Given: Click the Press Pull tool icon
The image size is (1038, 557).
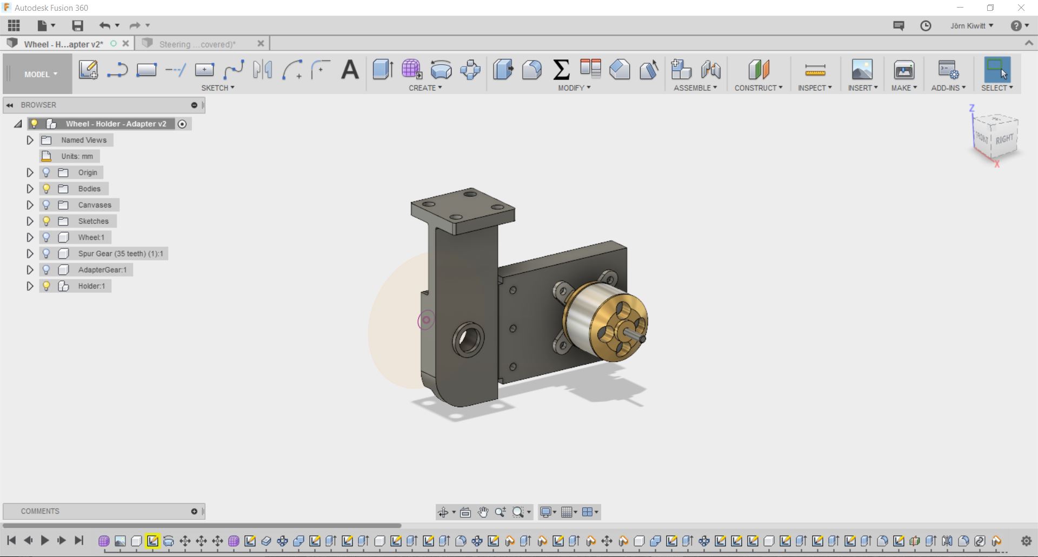Looking at the screenshot, I should 503,70.
